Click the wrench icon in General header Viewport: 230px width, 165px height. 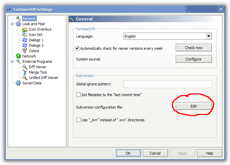click(x=72, y=19)
